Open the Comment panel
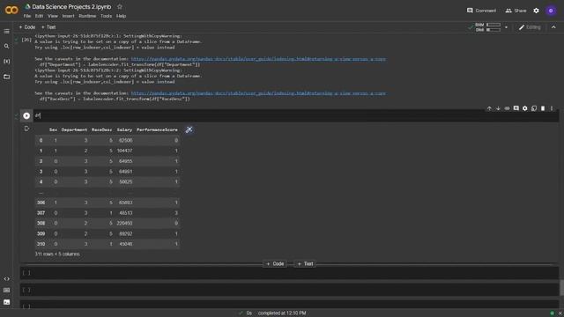 click(481, 11)
